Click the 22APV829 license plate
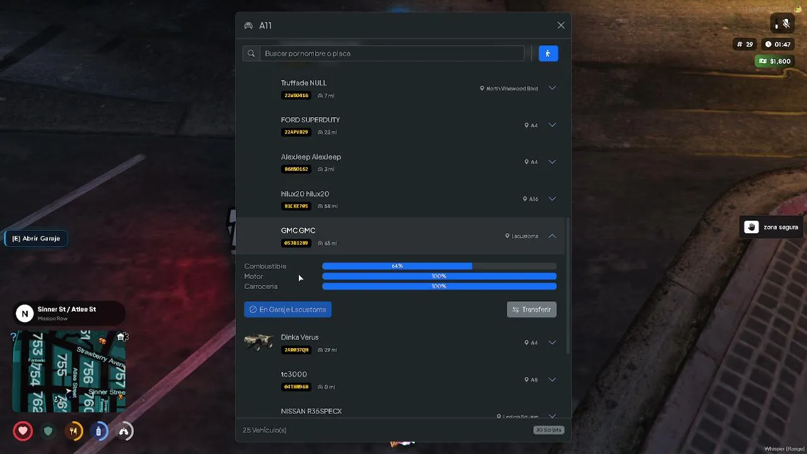 tap(296, 132)
